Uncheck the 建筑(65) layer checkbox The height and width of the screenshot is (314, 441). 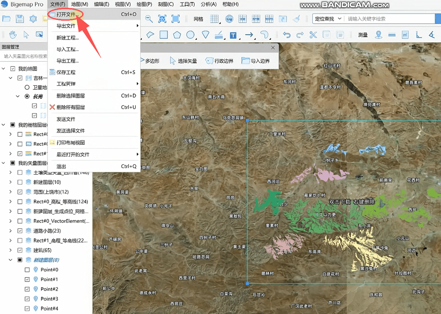coord(20,250)
